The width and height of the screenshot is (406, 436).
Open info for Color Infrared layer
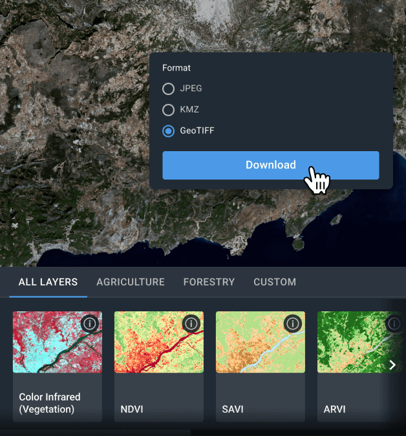click(91, 323)
